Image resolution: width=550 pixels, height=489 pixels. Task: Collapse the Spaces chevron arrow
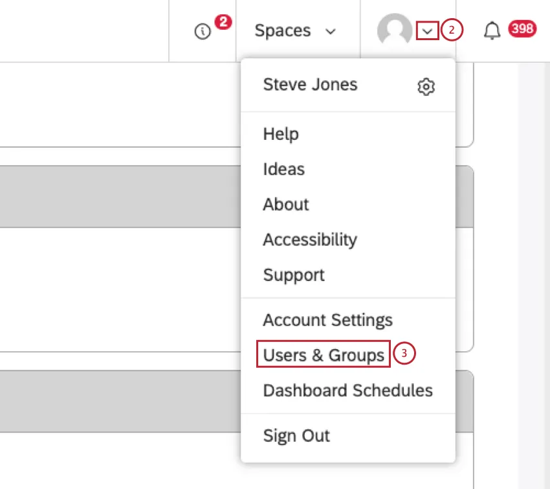click(331, 31)
